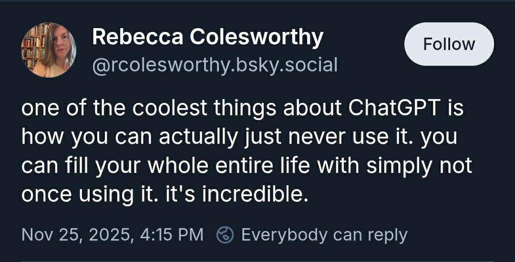Click the Follow button

coord(449,44)
